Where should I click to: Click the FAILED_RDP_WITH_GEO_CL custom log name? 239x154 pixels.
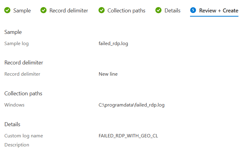point(128,136)
